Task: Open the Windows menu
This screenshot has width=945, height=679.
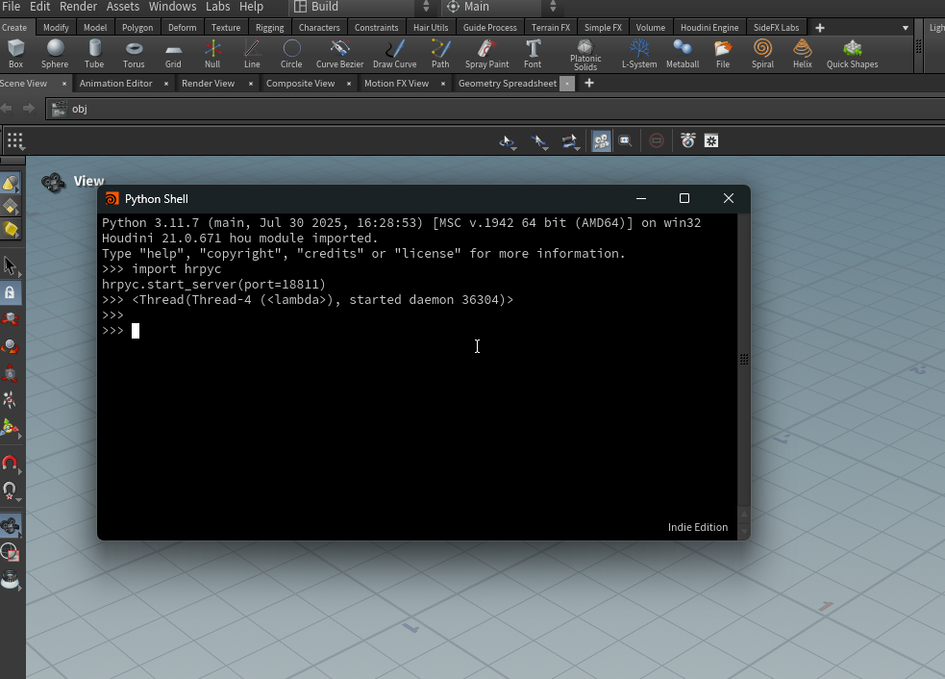Action: 172,7
